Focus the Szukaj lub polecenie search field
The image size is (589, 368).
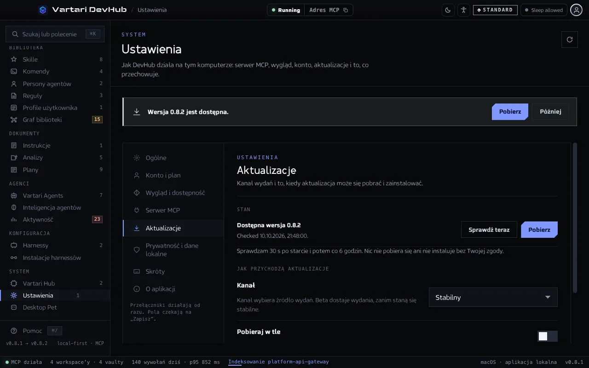(x=55, y=34)
